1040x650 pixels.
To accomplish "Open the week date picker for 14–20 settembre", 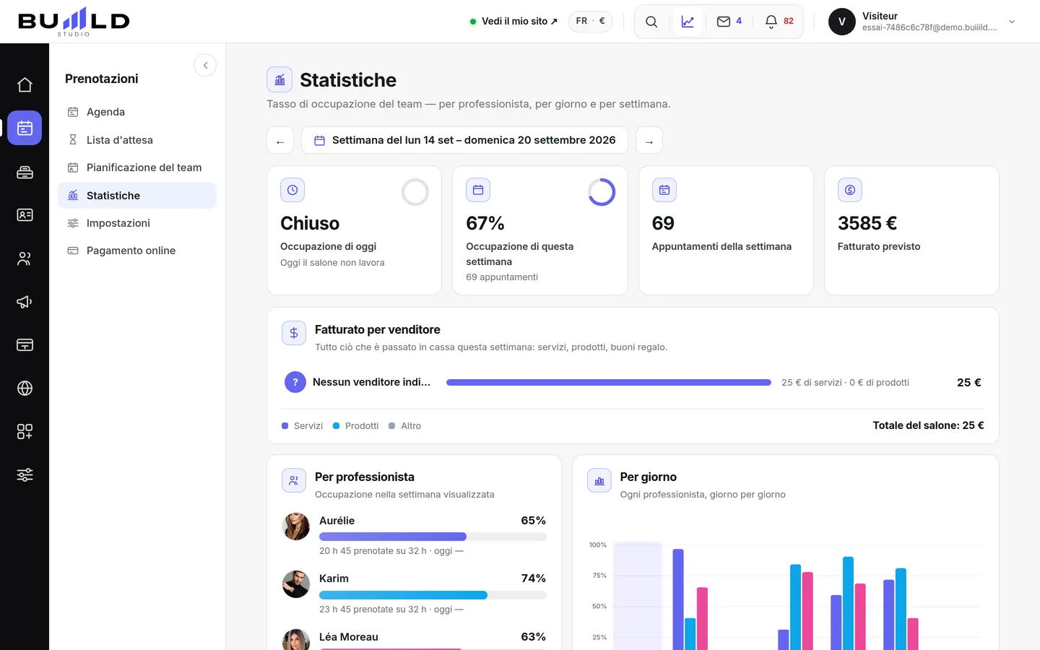I will point(464,140).
